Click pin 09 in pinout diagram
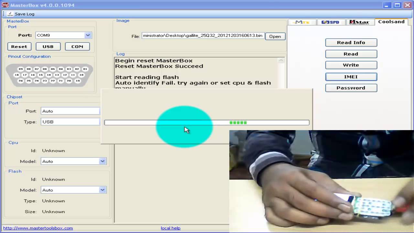This screenshot has width=414, height=233. point(21,69)
